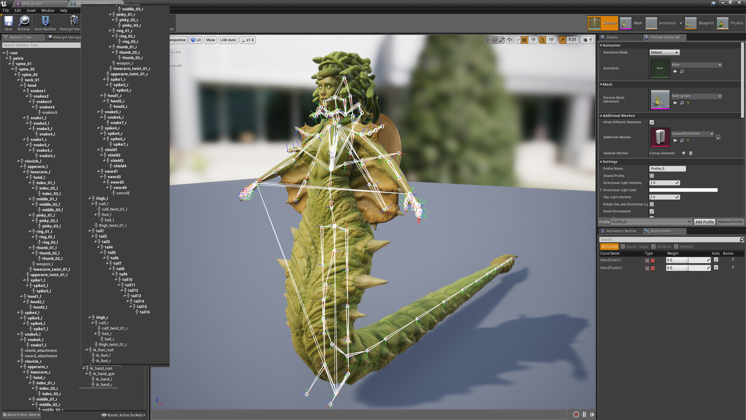
Task: Save the additional meshes collection icon
Action: click(718, 137)
